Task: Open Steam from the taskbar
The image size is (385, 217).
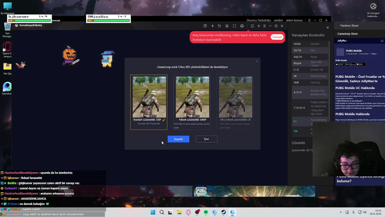Action: tap(223, 212)
